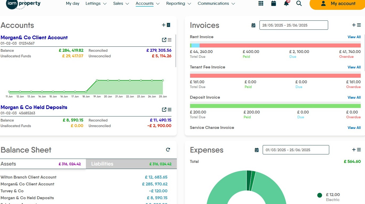365x204 pixels.
Task: Click the plus icon in the Expenses panel
Action: pyautogui.click(x=354, y=150)
